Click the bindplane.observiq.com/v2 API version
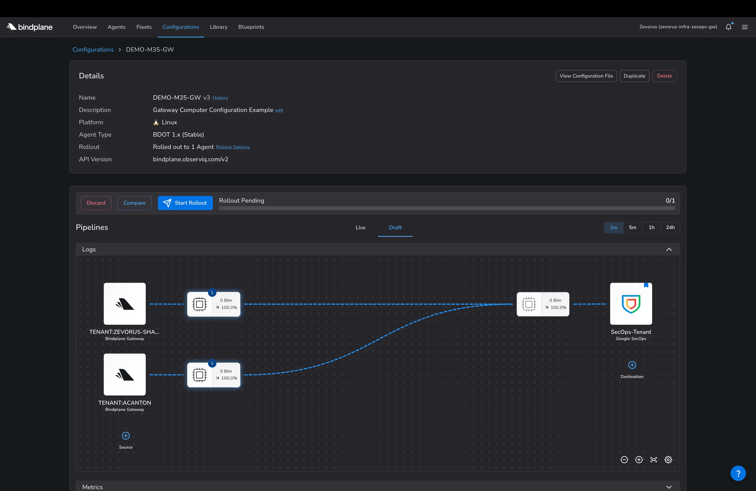 pos(191,159)
